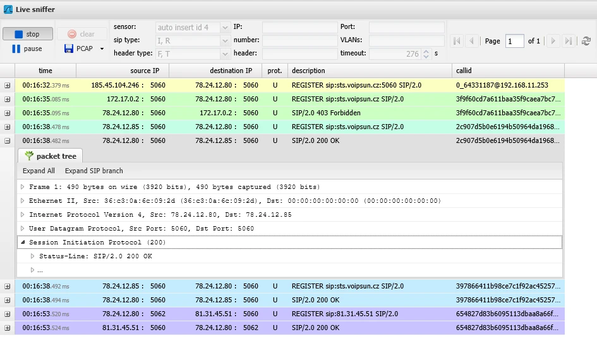Click Expand All in packet tree
The image size is (597, 337).
pyautogui.click(x=39, y=171)
